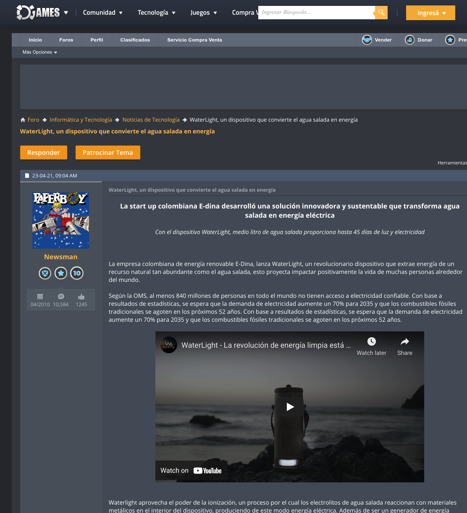Viewport: 467px width, 513px height.
Task: Expand Más Opciones menu
Action: click(x=40, y=52)
